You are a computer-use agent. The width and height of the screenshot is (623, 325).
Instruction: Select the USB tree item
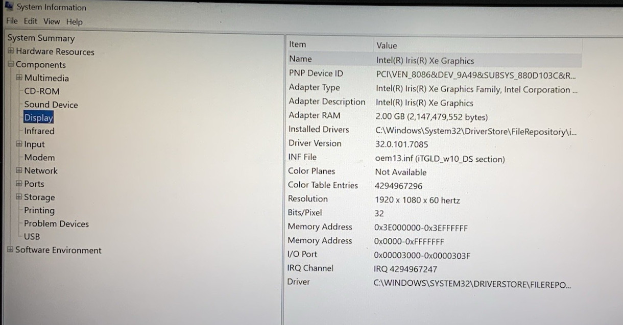tap(32, 236)
